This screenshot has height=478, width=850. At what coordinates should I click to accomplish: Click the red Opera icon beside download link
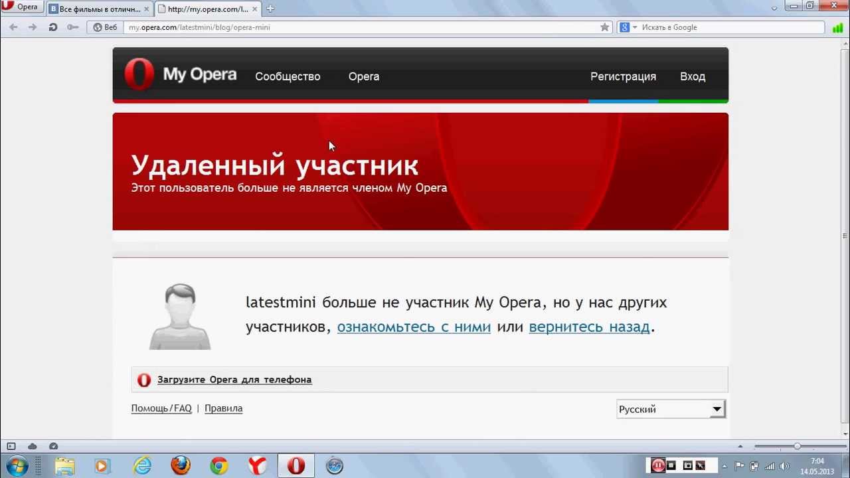pos(144,380)
